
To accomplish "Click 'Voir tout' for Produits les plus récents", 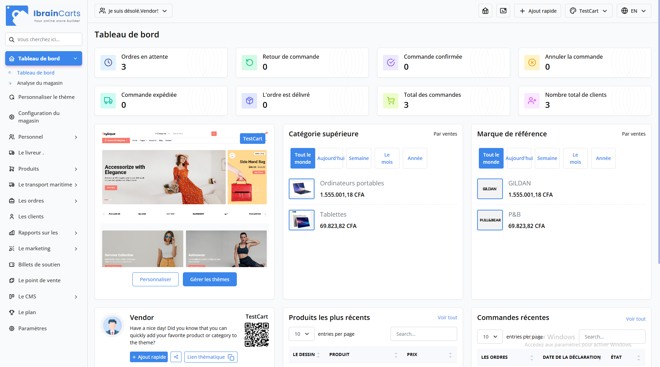I will tap(447, 318).
